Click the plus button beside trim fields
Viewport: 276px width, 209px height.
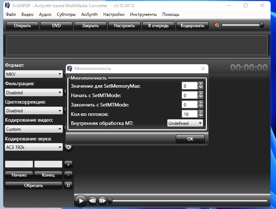pyautogui.click(x=68, y=164)
